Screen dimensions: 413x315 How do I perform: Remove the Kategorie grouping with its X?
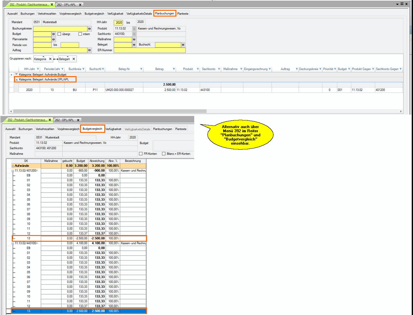(50, 59)
